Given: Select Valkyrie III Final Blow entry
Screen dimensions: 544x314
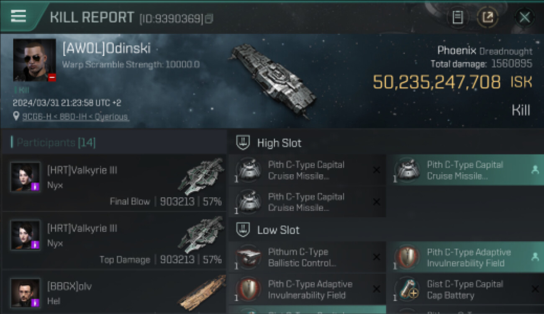Looking at the screenshot, I should click(x=114, y=183).
